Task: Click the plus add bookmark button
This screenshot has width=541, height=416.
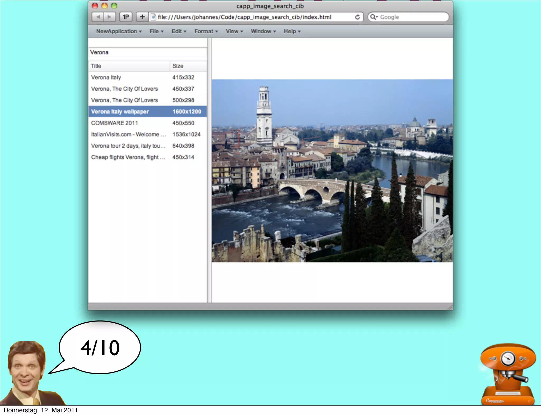Action: [142, 17]
